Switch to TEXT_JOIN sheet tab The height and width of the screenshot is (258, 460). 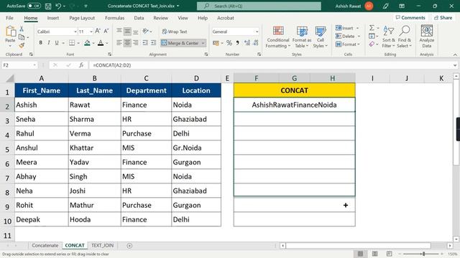pyautogui.click(x=102, y=245)
